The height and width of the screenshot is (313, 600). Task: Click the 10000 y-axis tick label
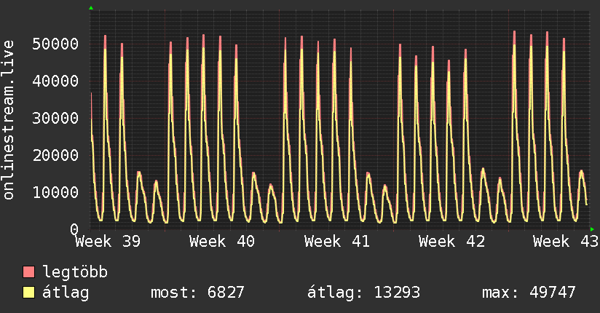[x=55, y=192]
